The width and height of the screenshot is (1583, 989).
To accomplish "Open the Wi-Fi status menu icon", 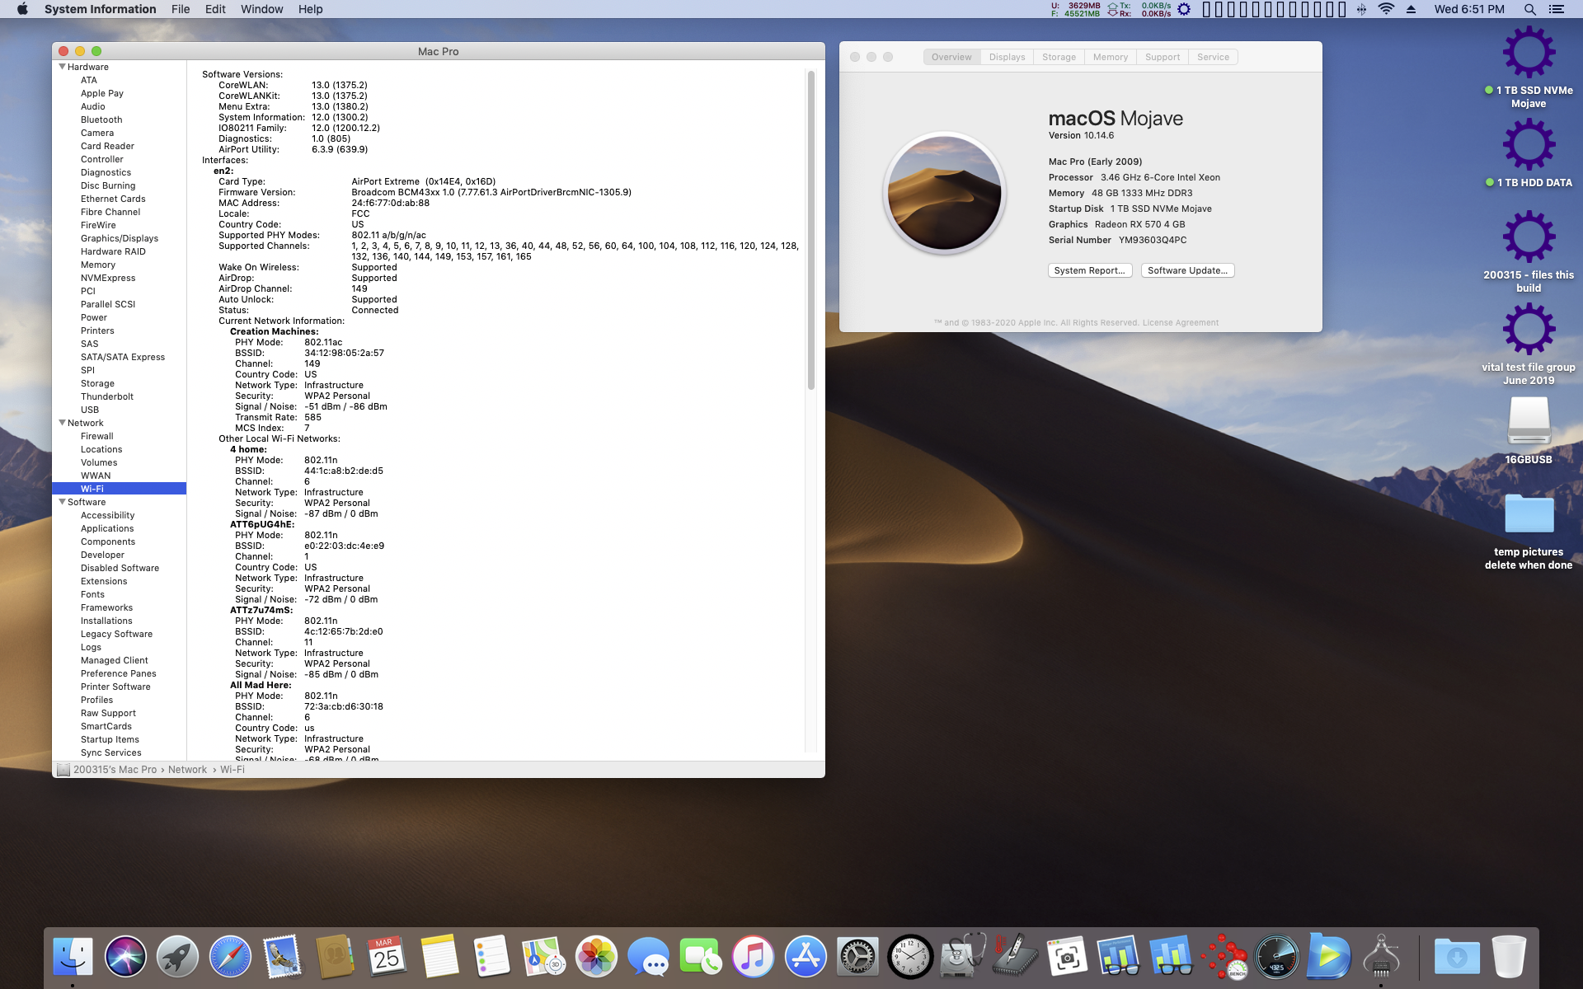I will click(x=1387, y=9).
